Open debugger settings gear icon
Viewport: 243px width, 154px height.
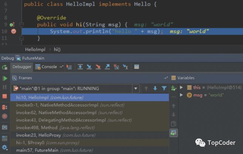[5, 147]
